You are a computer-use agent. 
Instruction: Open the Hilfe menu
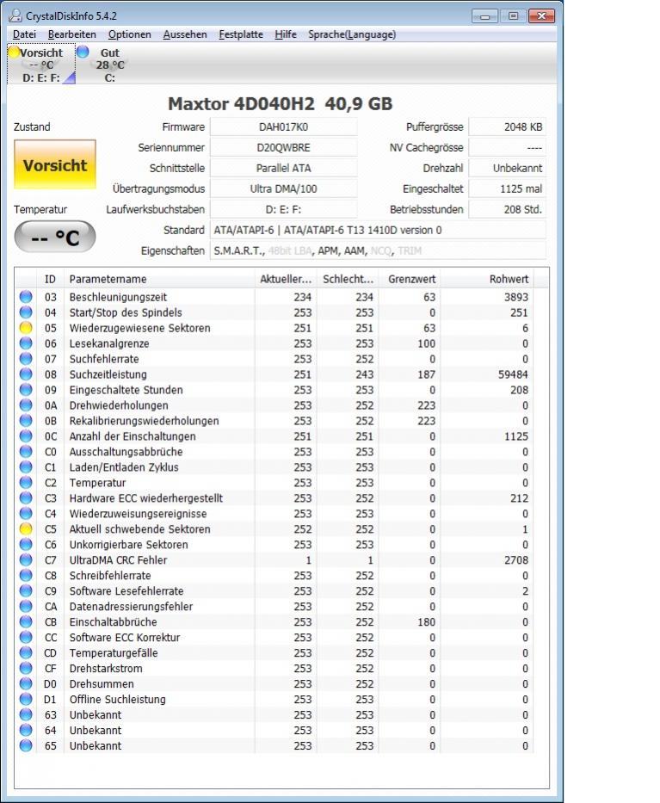point(285,34)
